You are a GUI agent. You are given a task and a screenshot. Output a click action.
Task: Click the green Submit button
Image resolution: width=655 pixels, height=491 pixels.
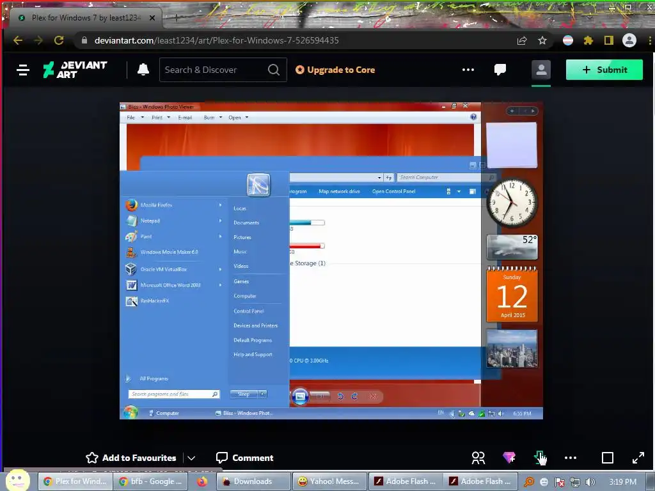[604, 70]
